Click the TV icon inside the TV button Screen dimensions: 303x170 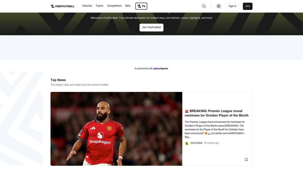(138, 6)
